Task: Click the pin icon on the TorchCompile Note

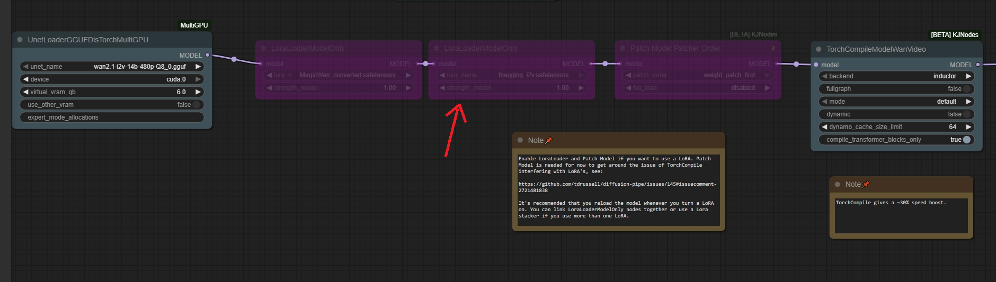Action: (866, 184)
